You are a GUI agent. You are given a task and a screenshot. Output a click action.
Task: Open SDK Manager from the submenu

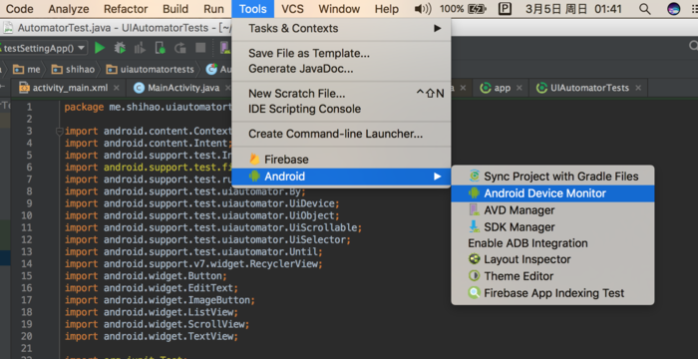[552, 227]
